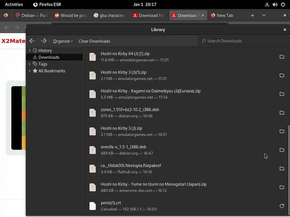290x217 pixels.
Task: Click file icon of Nestopia flatpakref
Action: pos(93,168)
